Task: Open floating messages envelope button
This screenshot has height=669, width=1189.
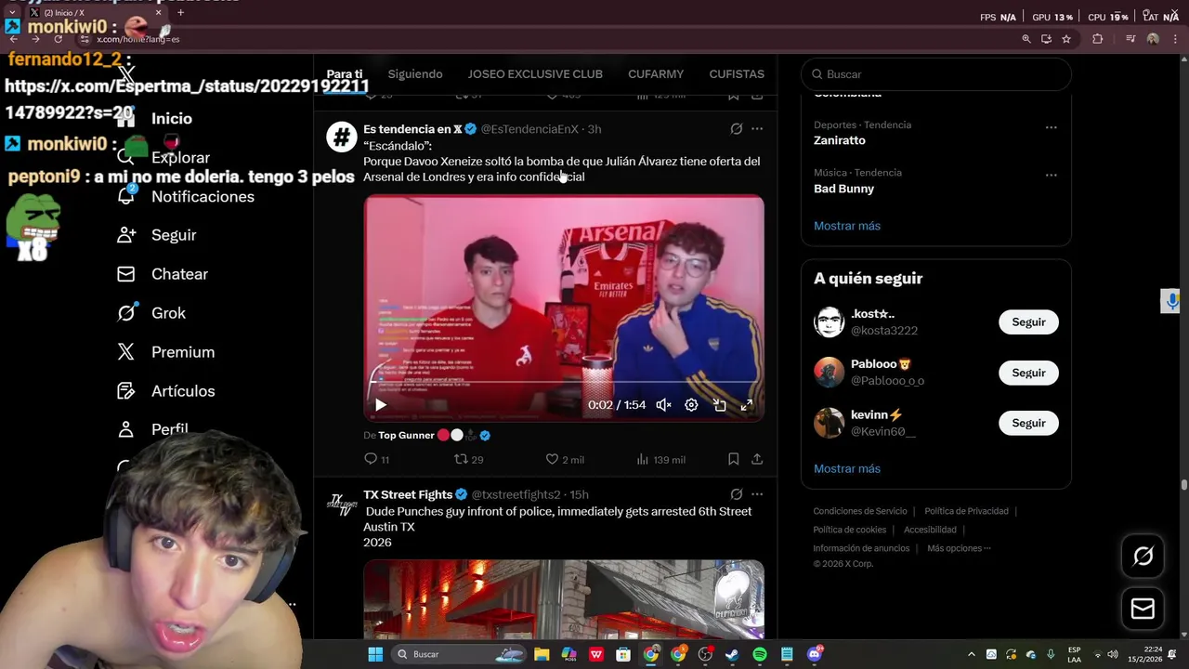Action: (x=1143, y=609)
